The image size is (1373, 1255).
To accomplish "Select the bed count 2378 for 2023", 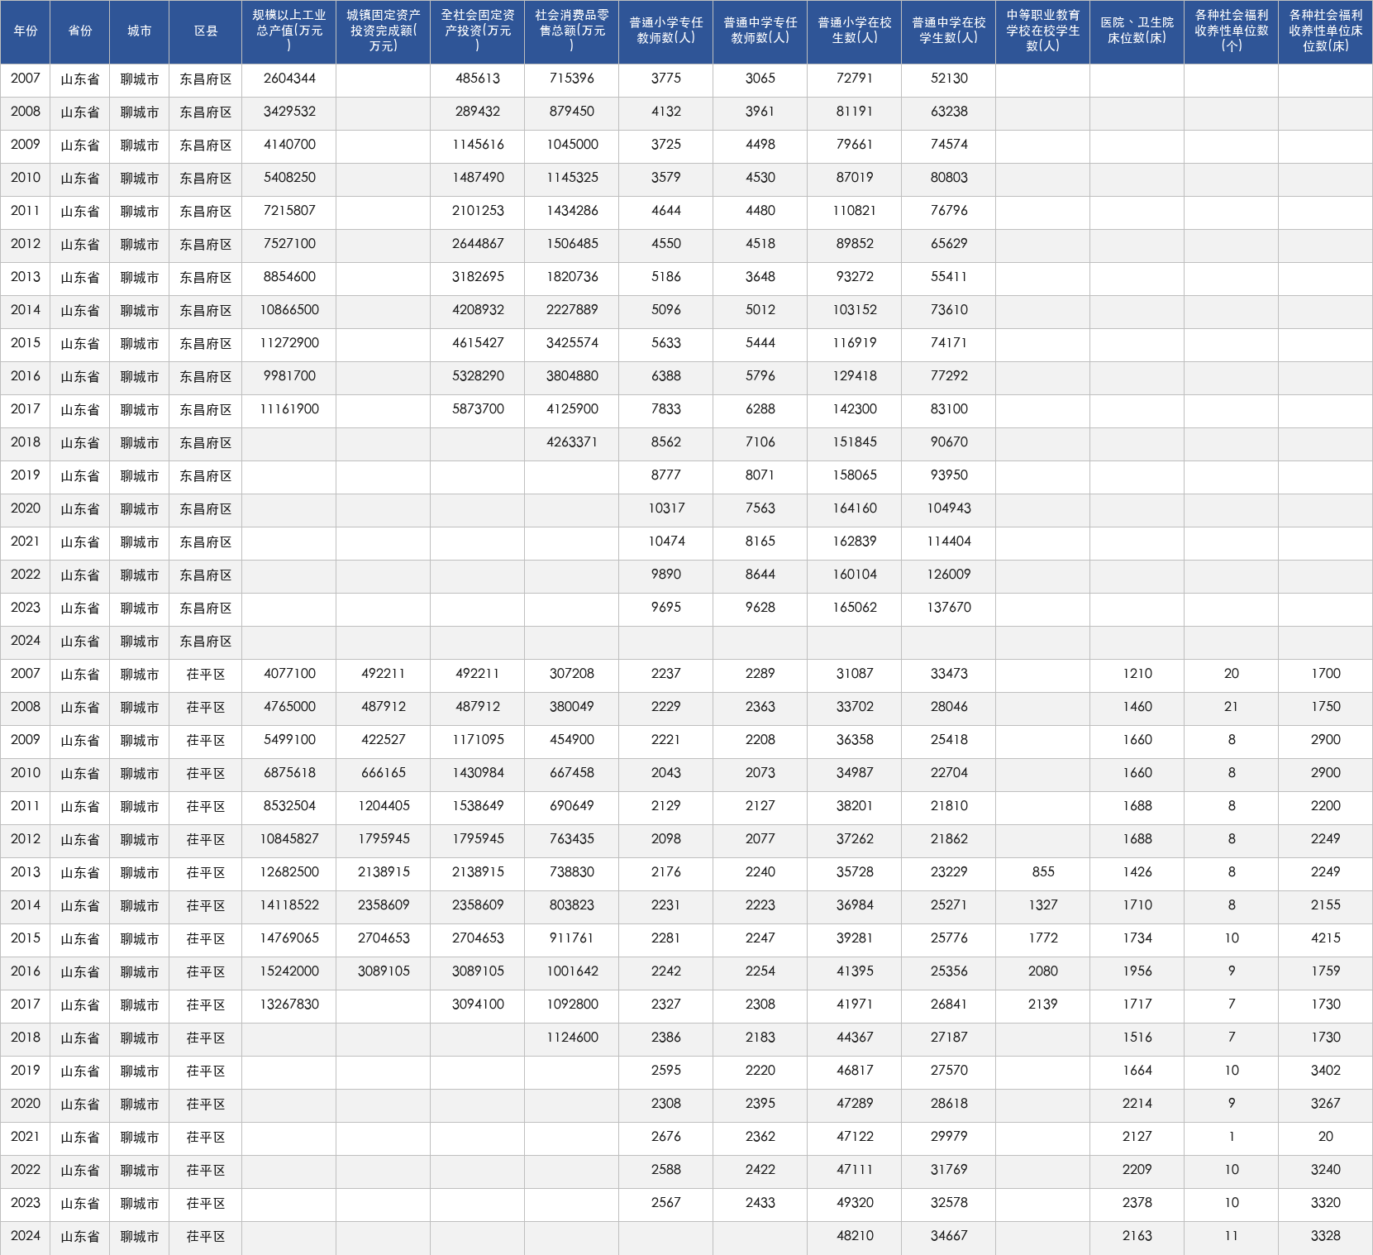I will tap(1137, 1204).
